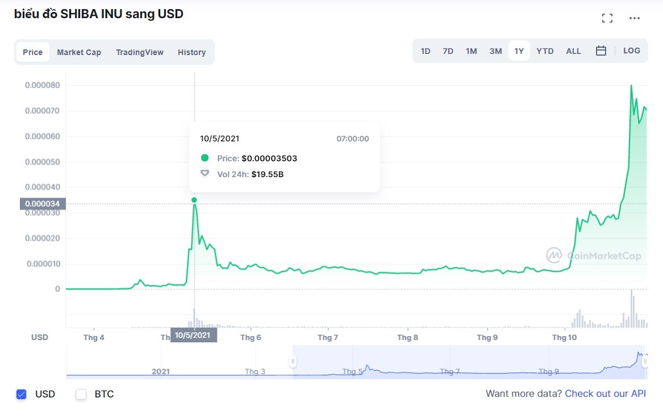Click the Vol 24h shield icon in tooltip
Screen dimensions: 663x419
point(205,174)
